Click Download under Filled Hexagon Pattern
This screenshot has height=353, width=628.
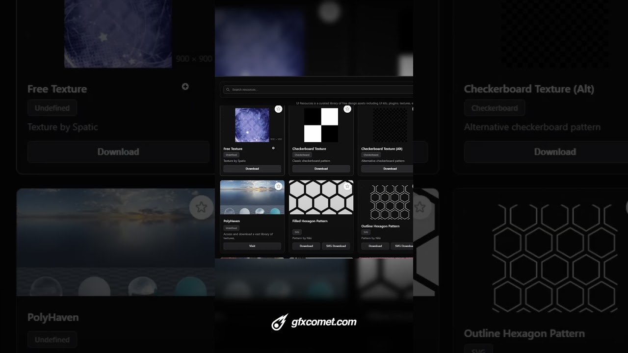pyautogui.click(x=306, y=246)
